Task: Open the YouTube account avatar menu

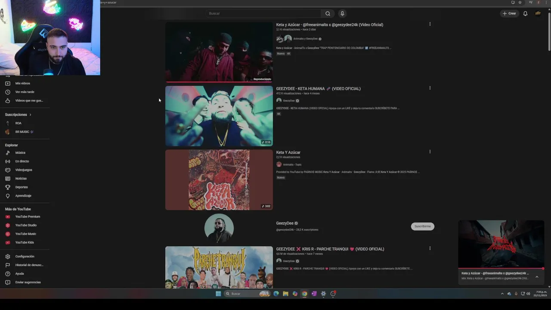Action: pyautogui.click(x=538, y=13)
